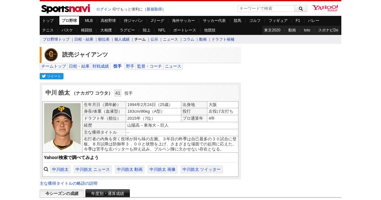Open the 格闘技 navigation item
Image resolution: width=381 pixels, height=200 pixels.
(87, 30)
